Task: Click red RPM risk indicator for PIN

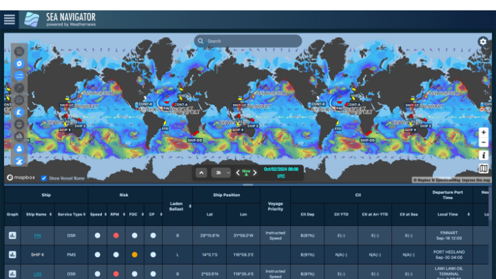Action: (116, 236)
